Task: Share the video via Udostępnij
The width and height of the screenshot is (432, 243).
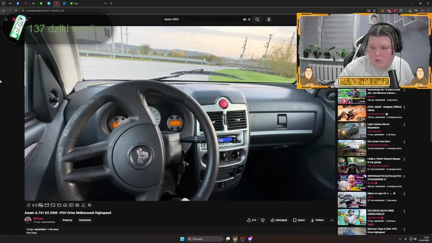Action: [279, 220]
